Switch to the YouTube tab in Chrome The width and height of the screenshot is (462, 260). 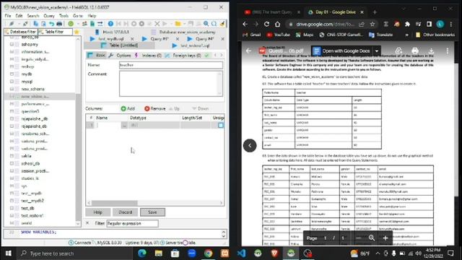pos(271,12)
